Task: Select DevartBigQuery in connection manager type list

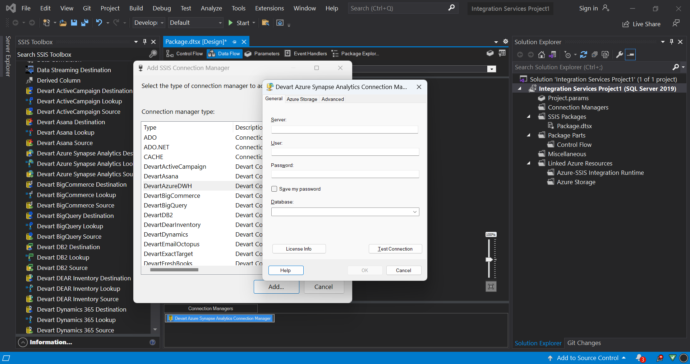Action: 165,205
